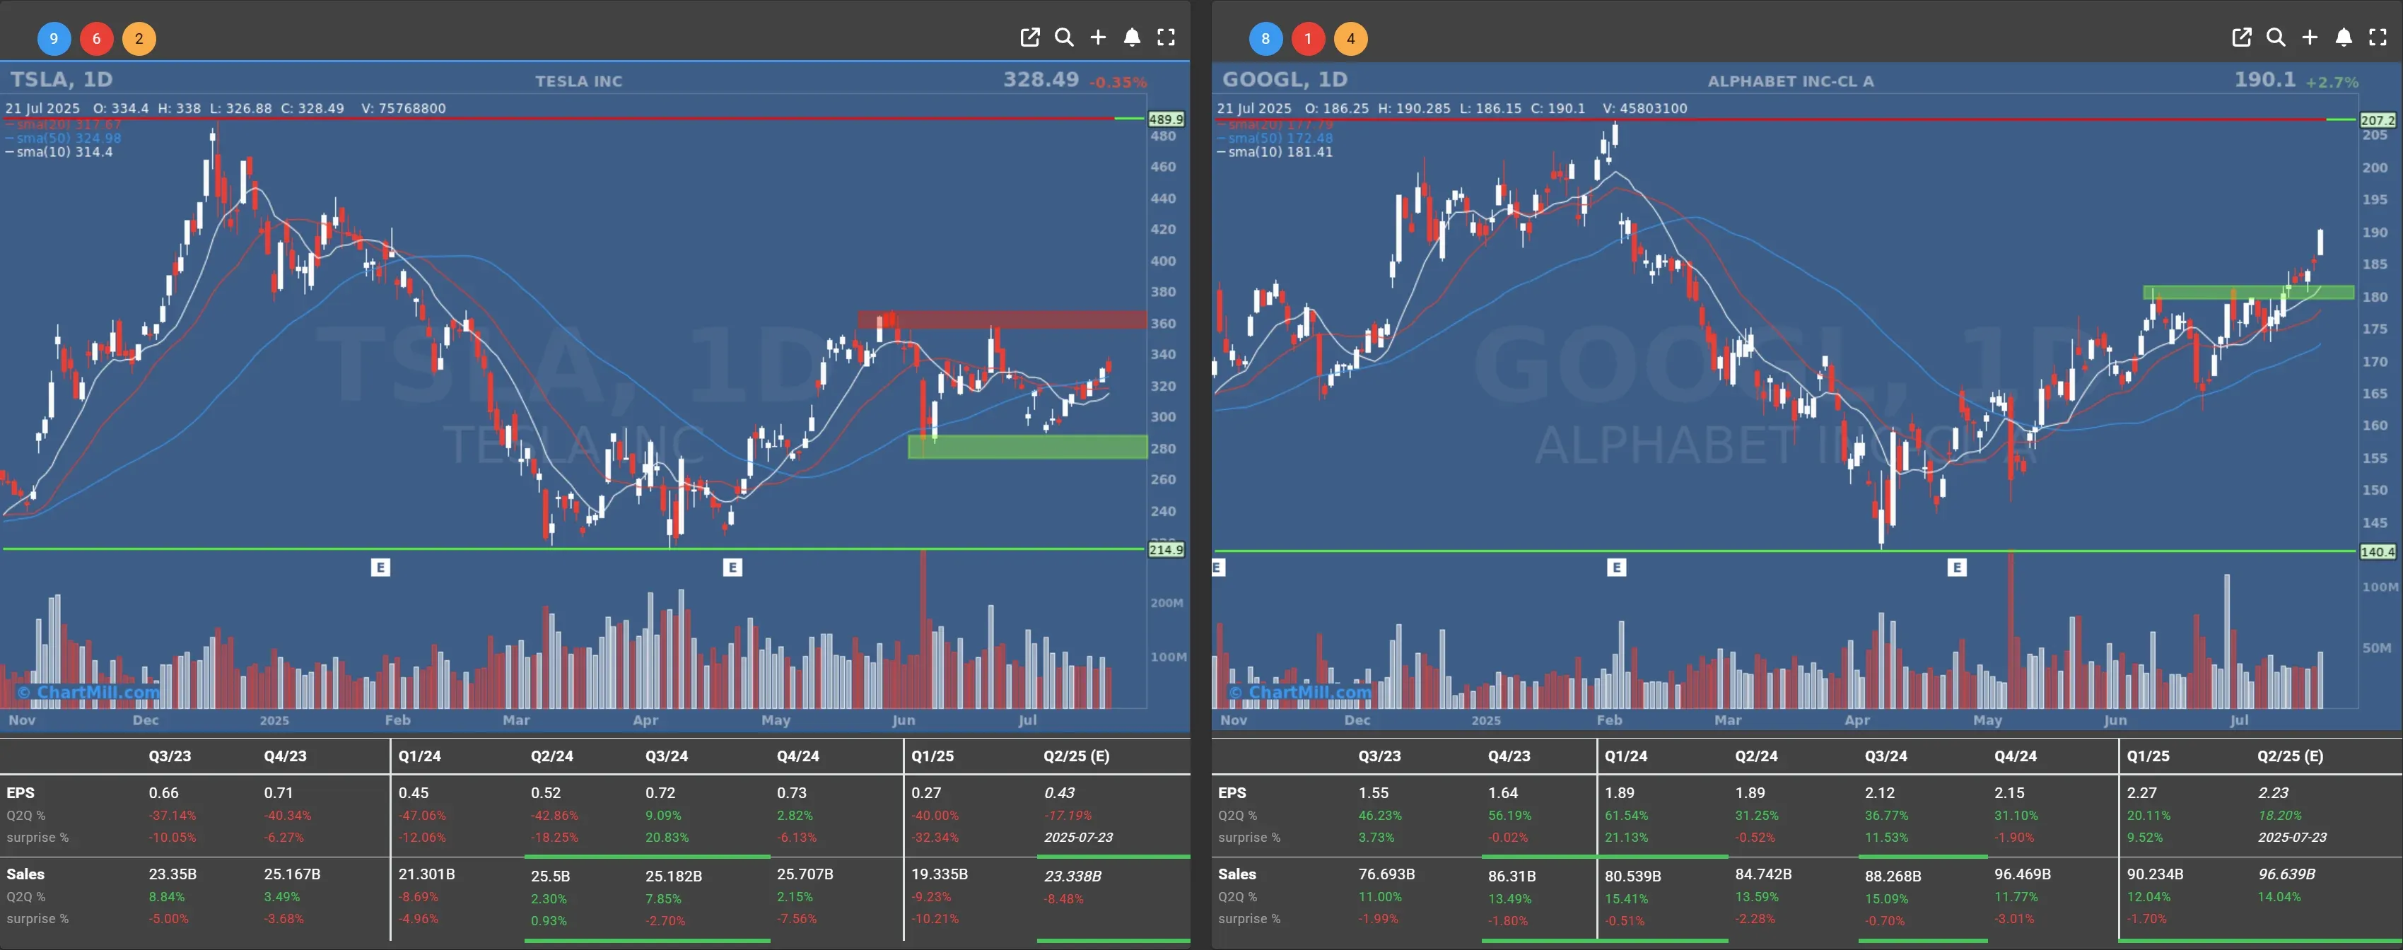Click GOOGL Q3/23 column header
2403x950 pixels.
click(1380, 756)
